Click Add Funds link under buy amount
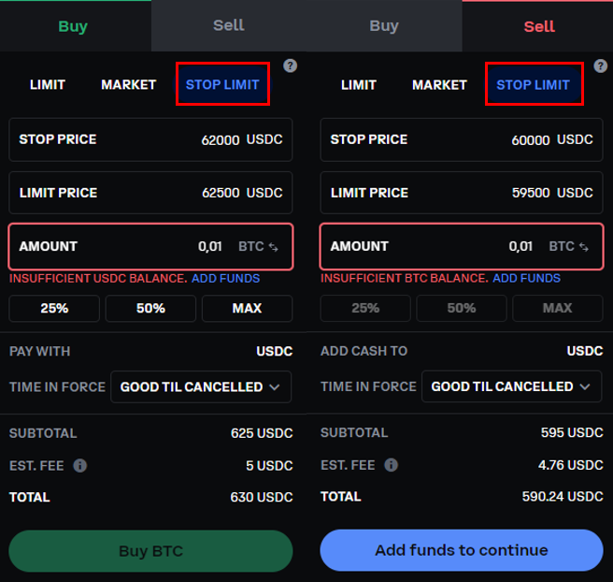 225,278
